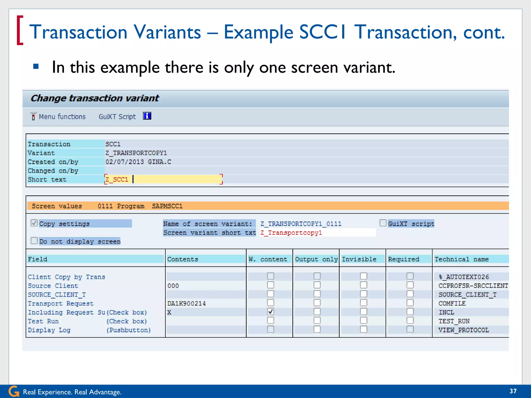The width and height of the screenshot is (531, 398).
Task: Click the Technical name column header
Action: pyautogui.click(x=462, y=259)
